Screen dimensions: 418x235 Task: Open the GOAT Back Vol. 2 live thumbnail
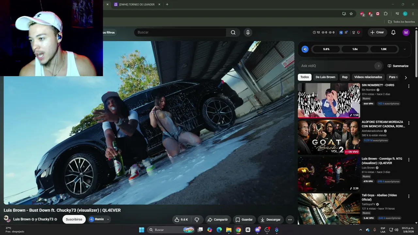[329, 137]
